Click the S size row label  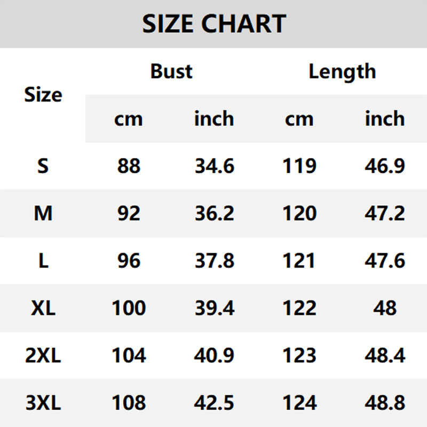43,166
